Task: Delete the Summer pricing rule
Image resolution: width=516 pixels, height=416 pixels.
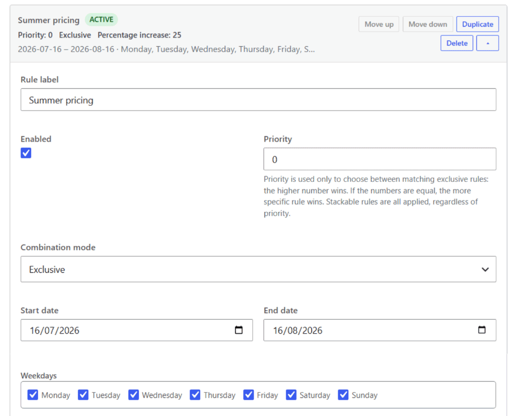Action: (x=457, y=43)
